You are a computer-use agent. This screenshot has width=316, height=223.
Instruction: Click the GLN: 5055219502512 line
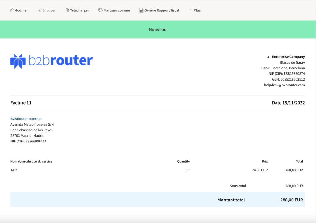click(x=289, y=79)
